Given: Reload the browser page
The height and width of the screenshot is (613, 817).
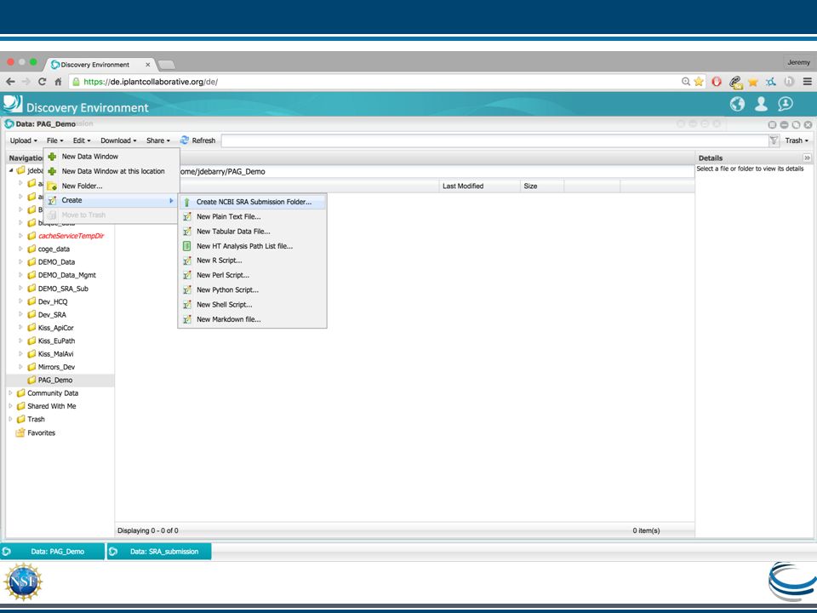Looking at the screenshot, I should [x=43, y=82].
